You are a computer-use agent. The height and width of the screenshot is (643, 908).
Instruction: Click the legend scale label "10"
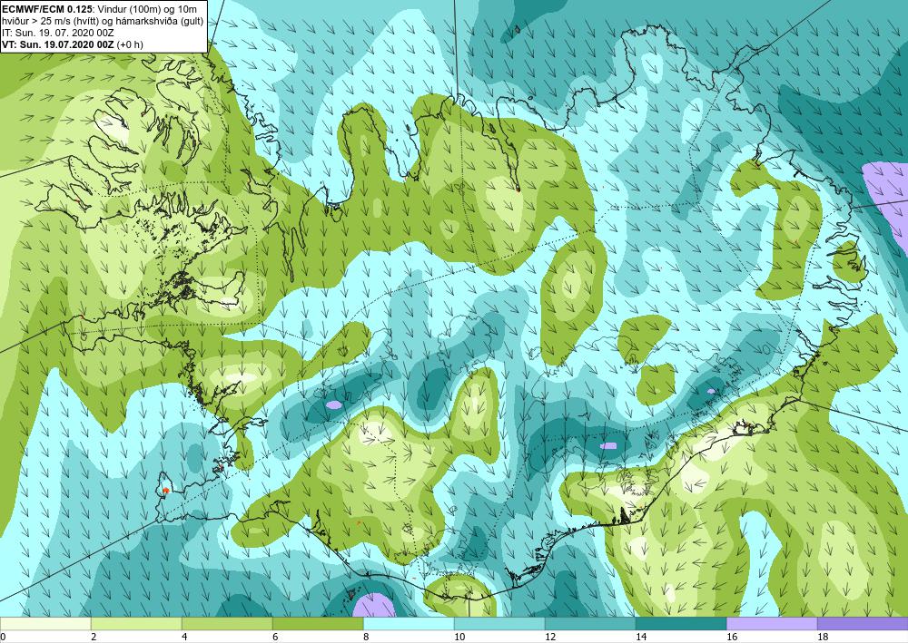(x=459, y=638)
